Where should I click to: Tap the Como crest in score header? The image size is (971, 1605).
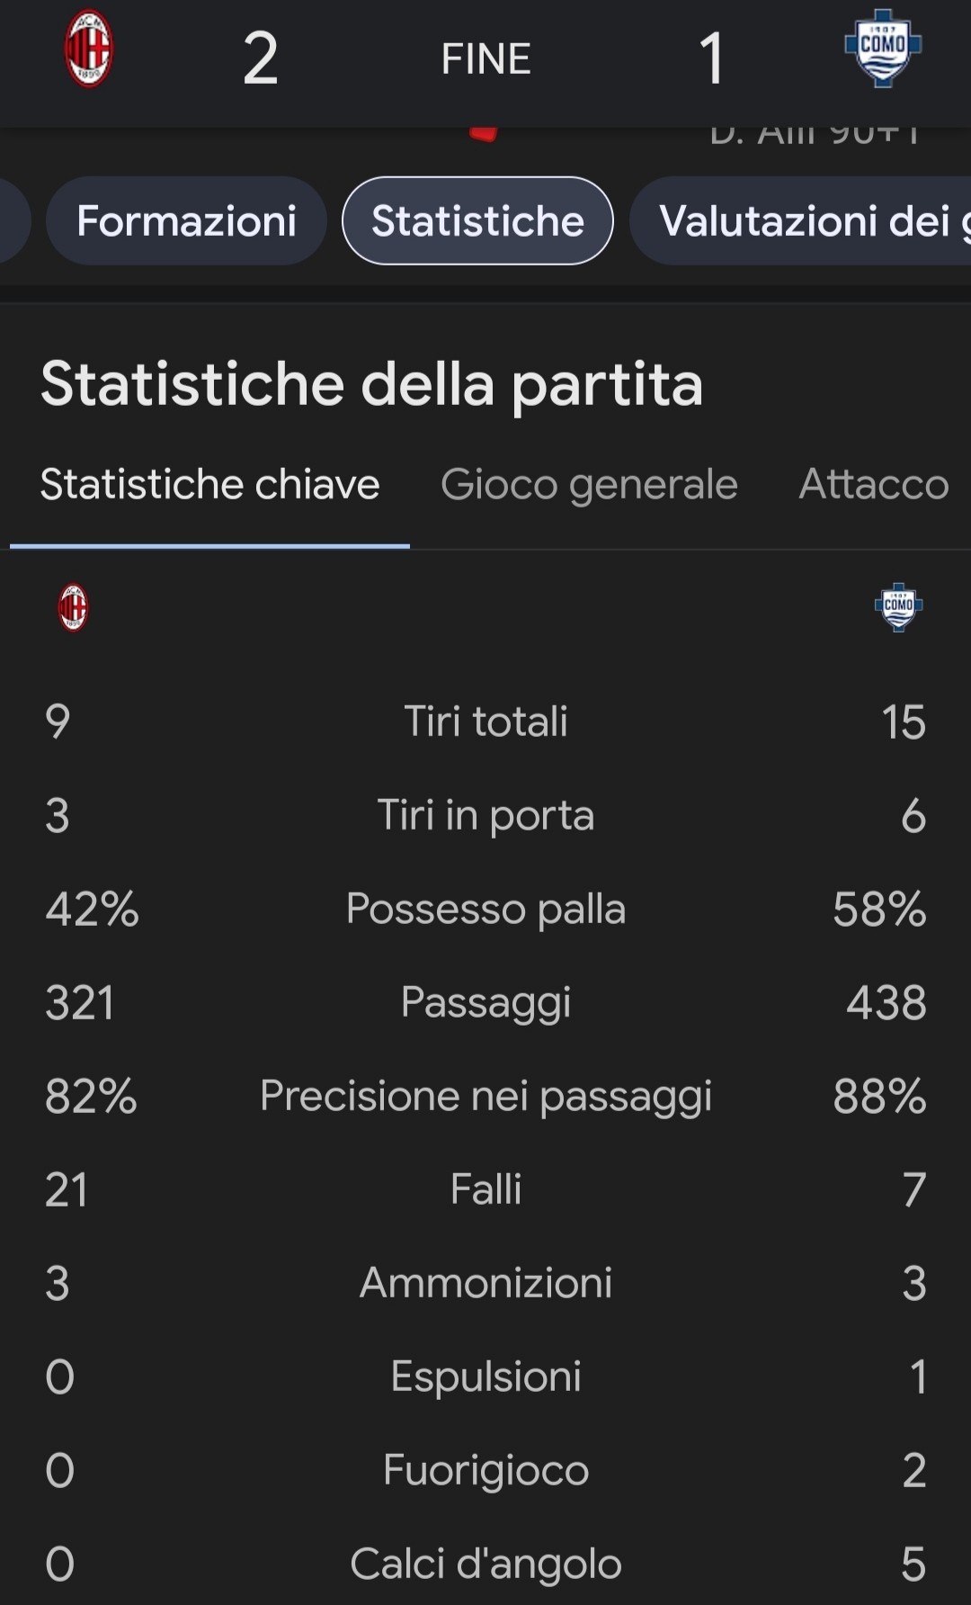point(883,49)
